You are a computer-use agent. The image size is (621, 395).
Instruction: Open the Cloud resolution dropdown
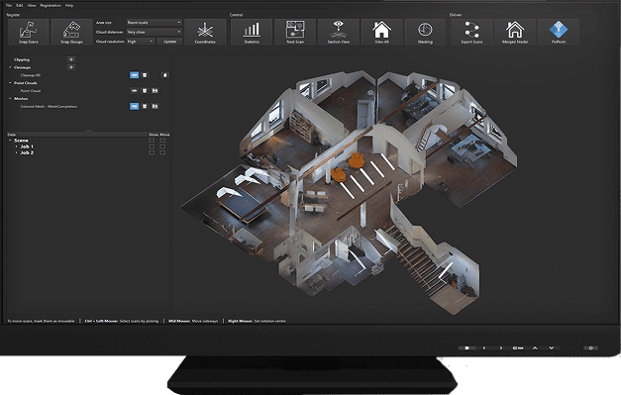[141, 42]
